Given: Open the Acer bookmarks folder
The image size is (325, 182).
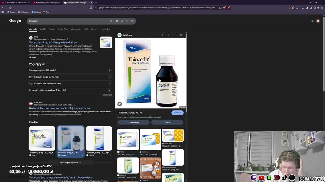Looking at the screenshot, I should [46, 12].
